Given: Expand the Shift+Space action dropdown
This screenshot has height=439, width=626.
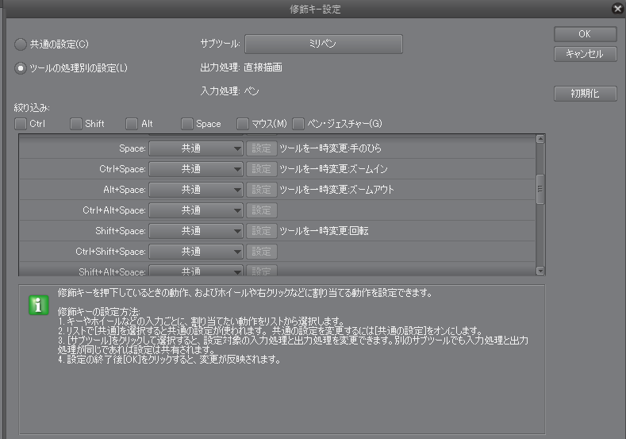Looking at the screenshot, I should tap(196, 231).
